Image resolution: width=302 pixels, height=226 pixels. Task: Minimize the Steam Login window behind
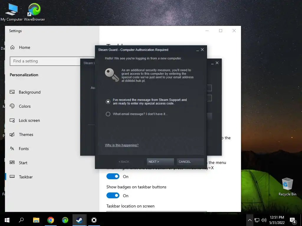[x=212, y=63]
